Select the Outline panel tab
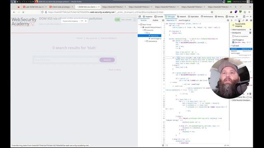Image resolution: width=264 pixels, height=148 pixels. 156,20
